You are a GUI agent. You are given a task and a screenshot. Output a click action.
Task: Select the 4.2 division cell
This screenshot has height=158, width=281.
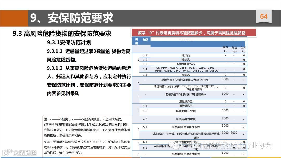(145, 111)
